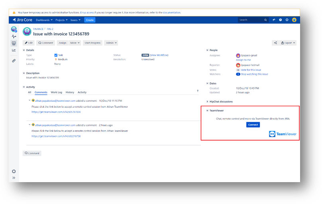Viewport: 322px width, 204px height.
Task: Click the Start Progress button
Action: (x=92, y=43)
